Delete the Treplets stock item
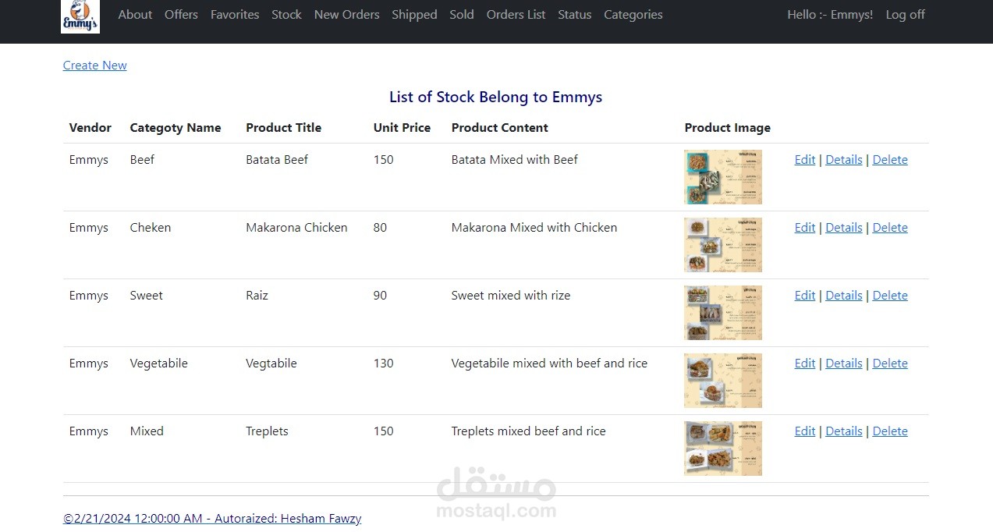This screenshot has height=532, width=993. (889, 431)
